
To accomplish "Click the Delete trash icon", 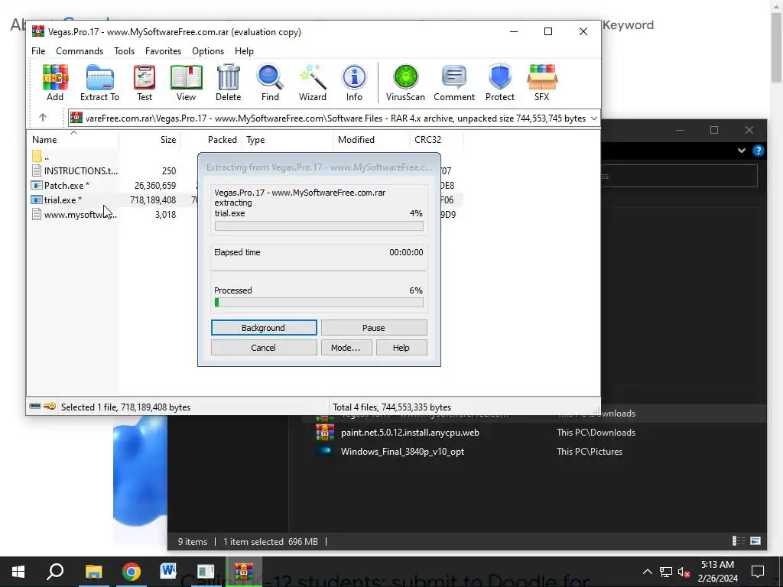I will [x=228, y=83].
